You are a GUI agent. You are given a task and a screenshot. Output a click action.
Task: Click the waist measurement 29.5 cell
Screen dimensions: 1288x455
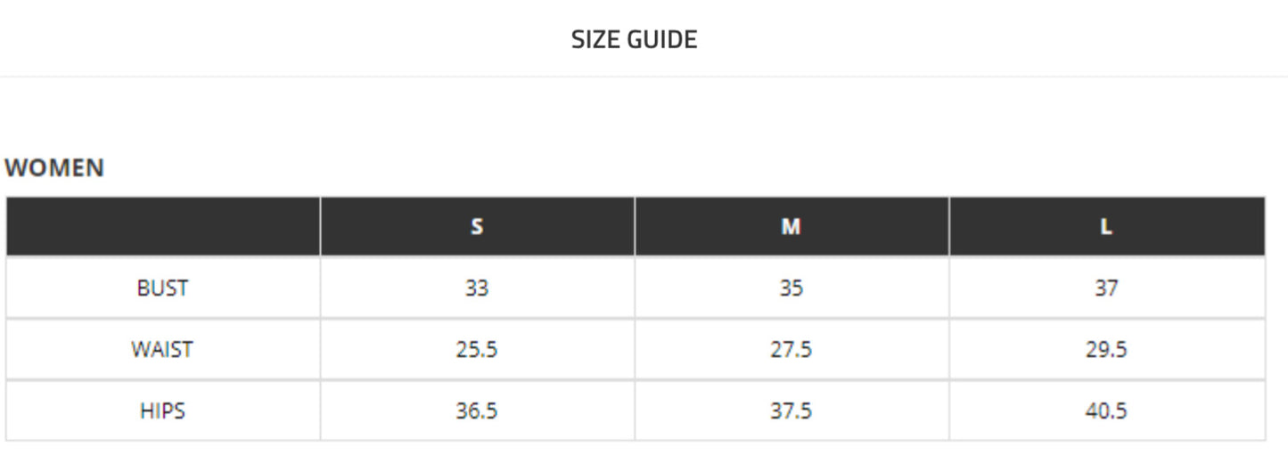coord(1106,349)
